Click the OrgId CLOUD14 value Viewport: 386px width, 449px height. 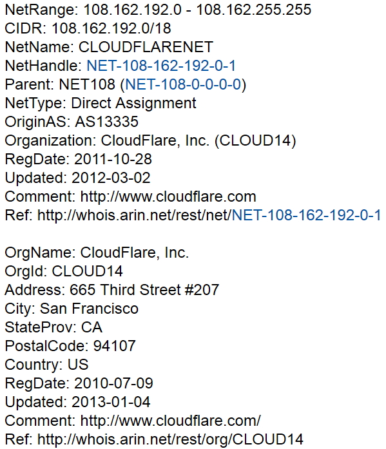[x=88, y=271]
